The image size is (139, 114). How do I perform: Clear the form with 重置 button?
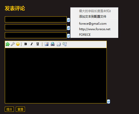[20, 109]
